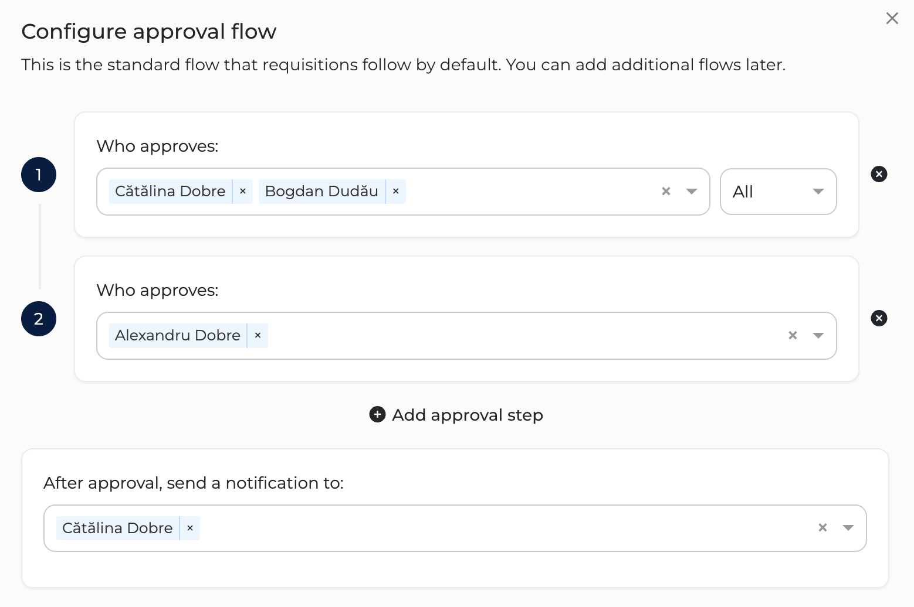Delete approval step 2
Viewport: 914px width, 607px height.
879,318
